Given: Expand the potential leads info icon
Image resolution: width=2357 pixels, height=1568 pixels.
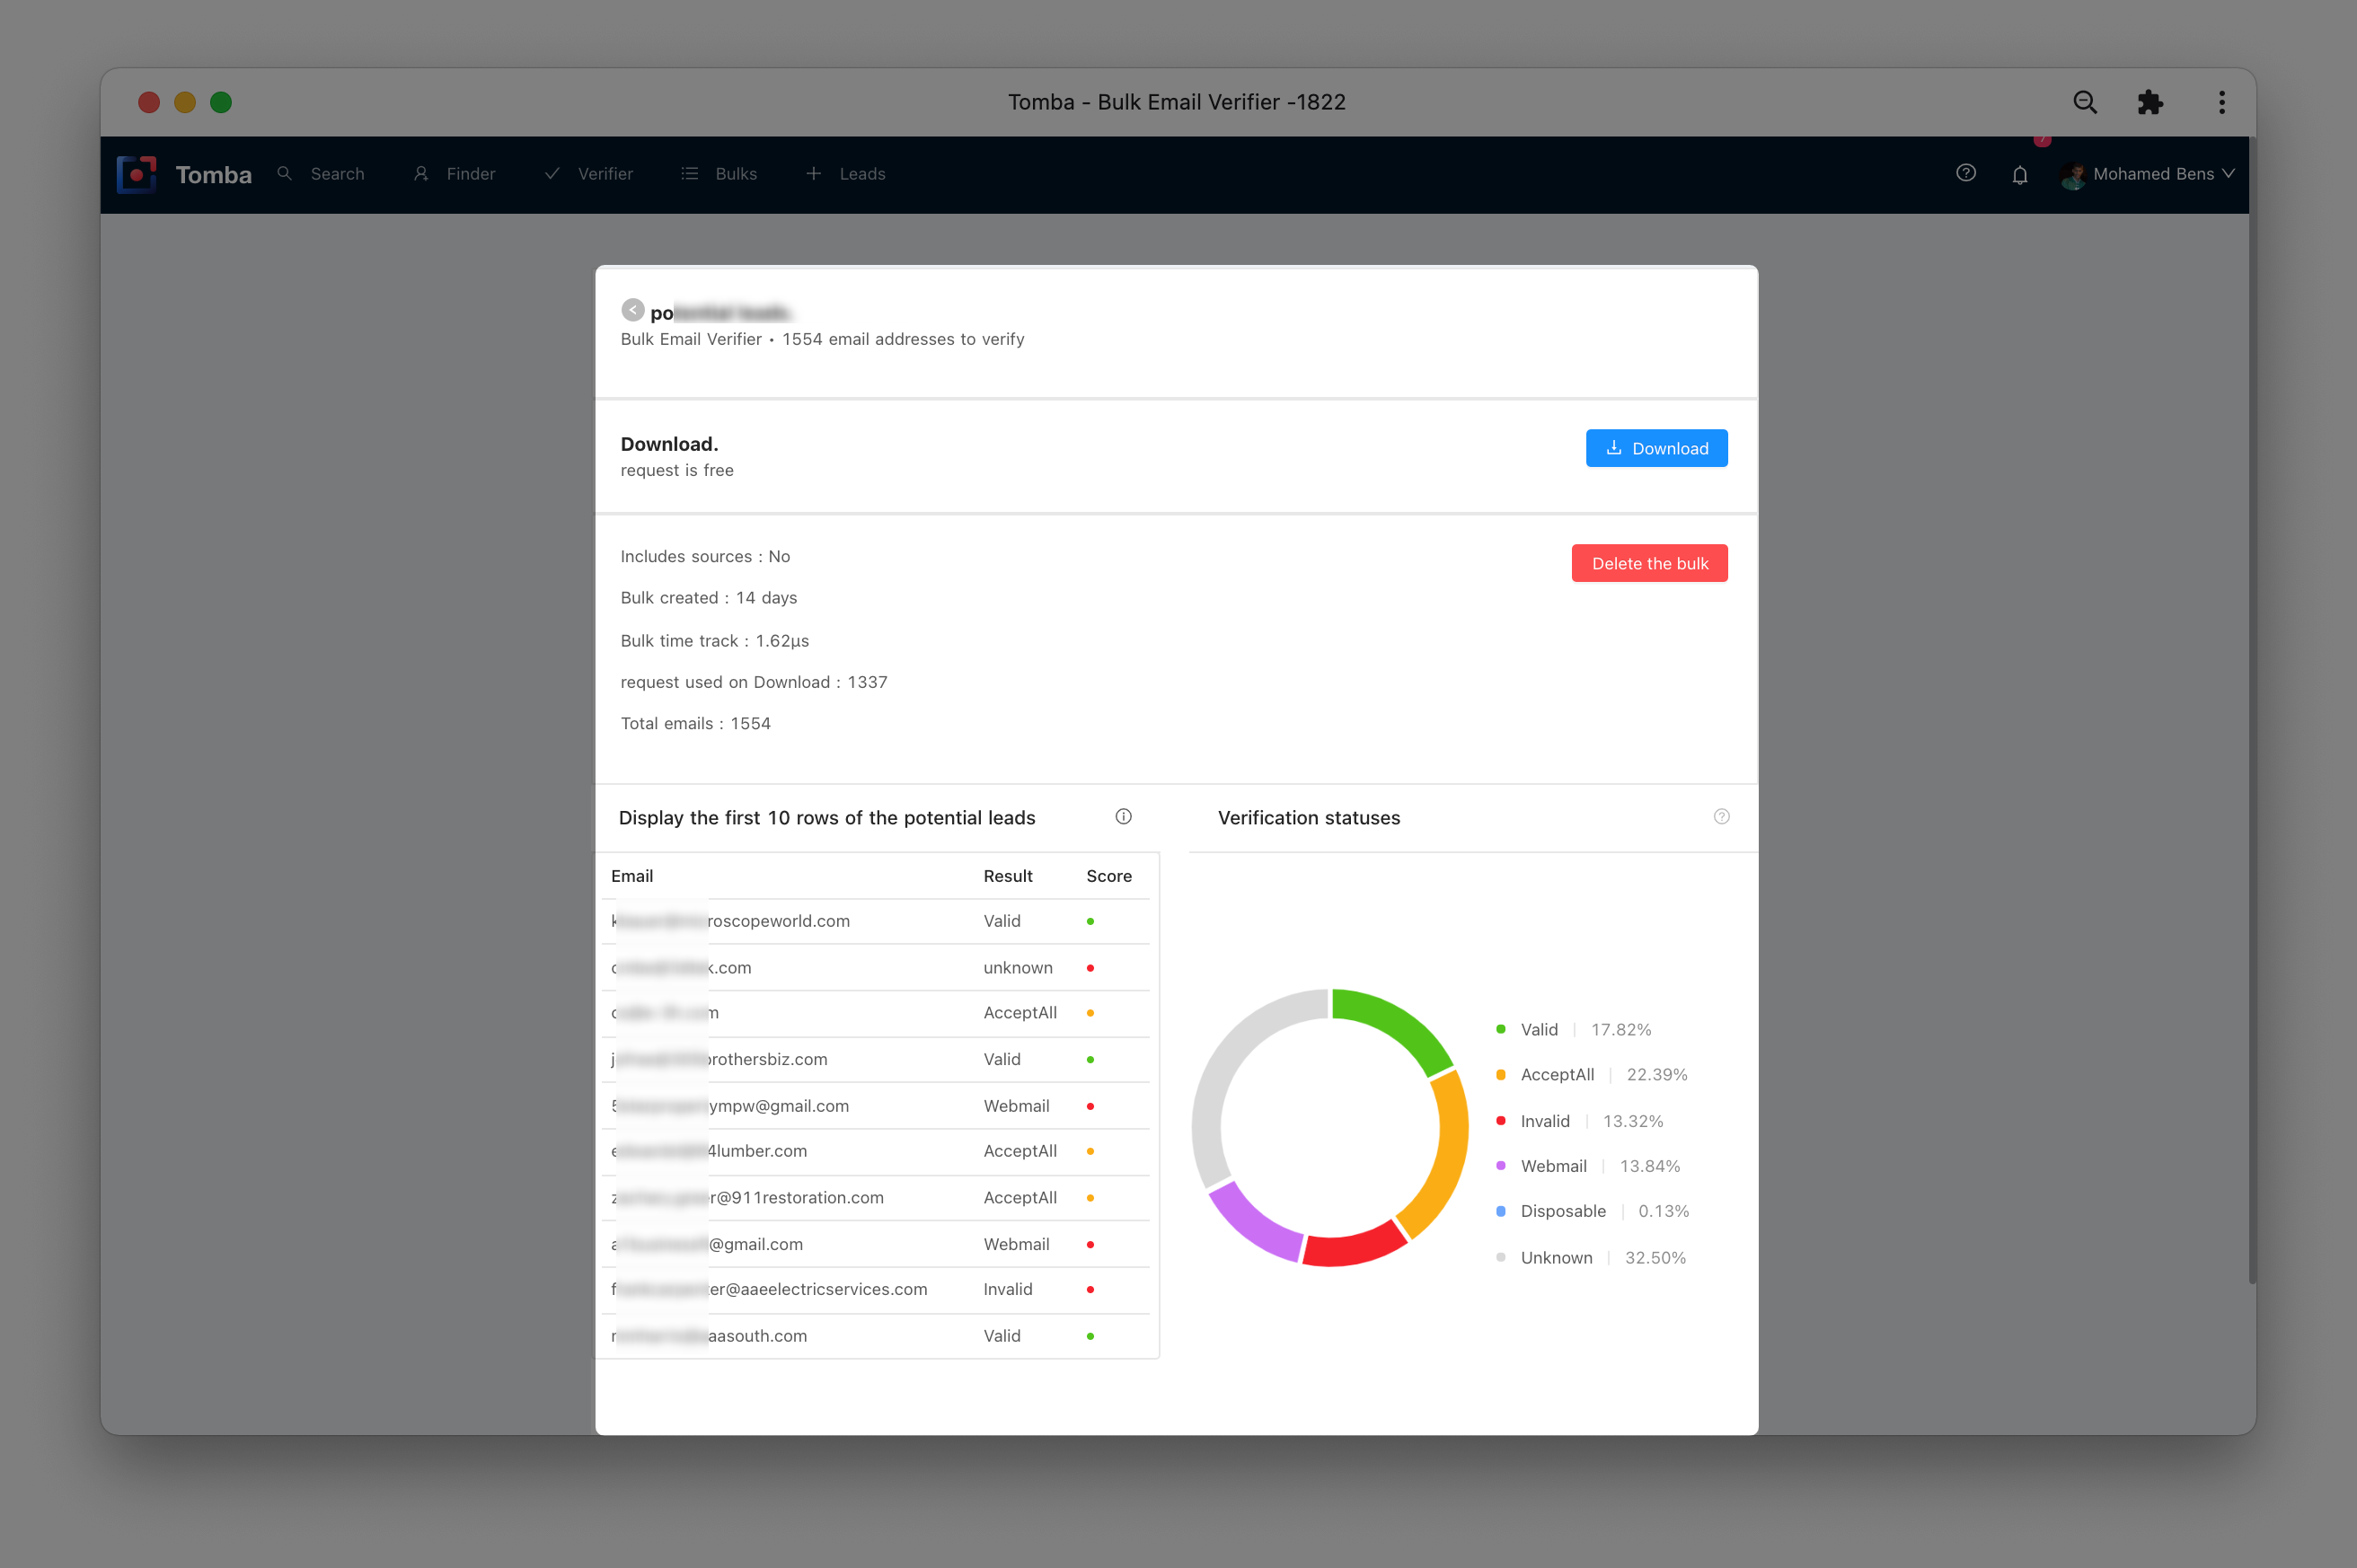Looking at the screenshot, I should click(1127, 817).
